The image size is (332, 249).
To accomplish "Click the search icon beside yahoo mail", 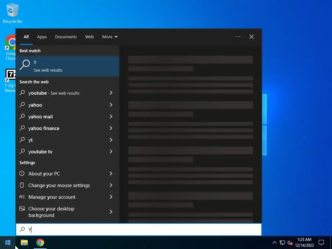I will pos(22,116).
